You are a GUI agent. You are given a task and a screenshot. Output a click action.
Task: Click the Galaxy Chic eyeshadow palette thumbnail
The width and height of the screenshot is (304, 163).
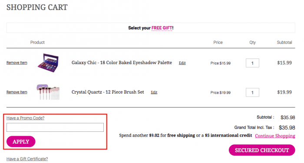[48, 63]
